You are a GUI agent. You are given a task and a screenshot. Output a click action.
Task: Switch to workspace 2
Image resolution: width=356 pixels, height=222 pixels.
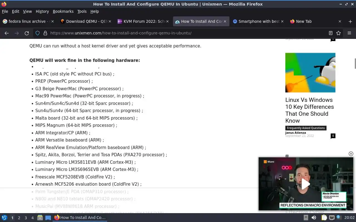tap(19, 218)
